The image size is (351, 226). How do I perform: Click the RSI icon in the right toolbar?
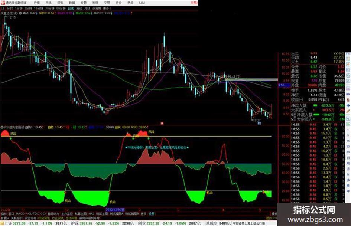pos(348,94)
